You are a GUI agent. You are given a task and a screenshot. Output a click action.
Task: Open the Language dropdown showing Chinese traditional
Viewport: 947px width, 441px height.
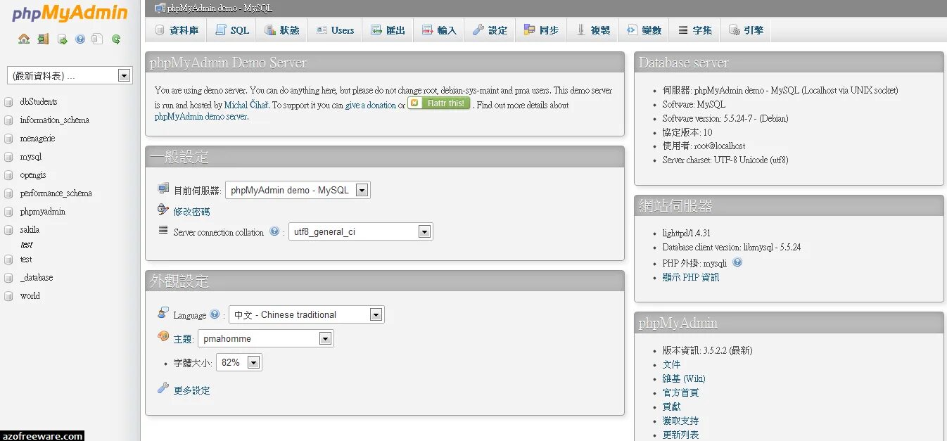pos(307,314)
